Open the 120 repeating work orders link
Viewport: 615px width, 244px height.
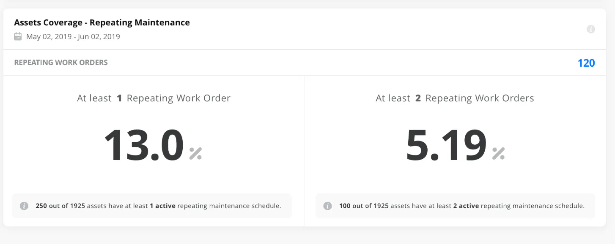[586, 62]
